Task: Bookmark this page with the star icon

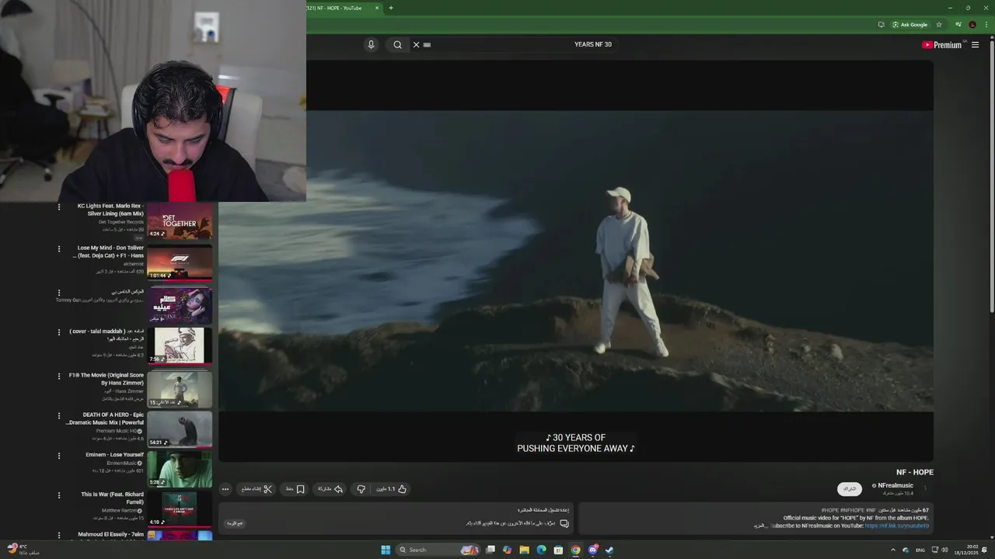Action: click(939, 24)
